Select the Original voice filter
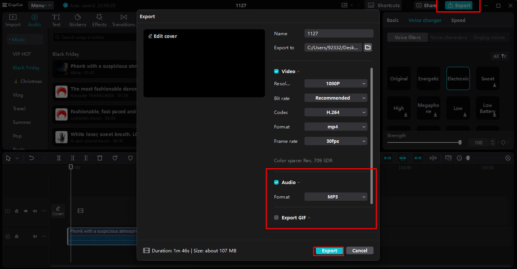The image size is (517, 269). tap(399, 79)
